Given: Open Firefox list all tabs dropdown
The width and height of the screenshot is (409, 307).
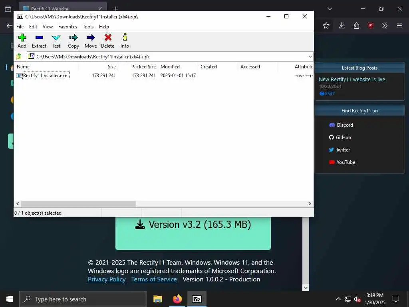Looking at the screenshot, I should (x=330, y=9).
